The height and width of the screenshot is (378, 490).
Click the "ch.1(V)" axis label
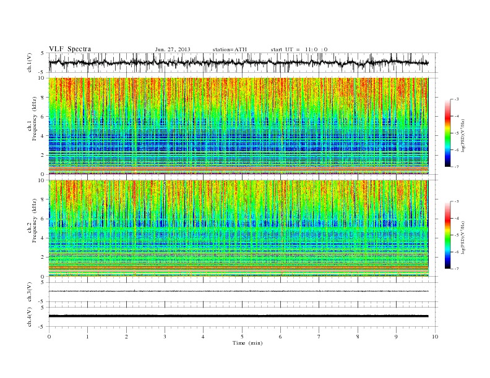(30, 62)
